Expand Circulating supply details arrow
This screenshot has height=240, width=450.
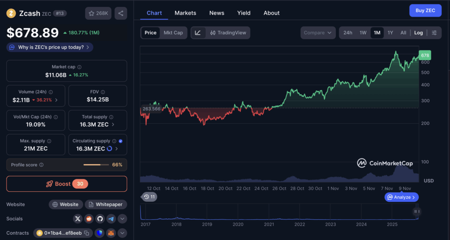pyautogui.click(x=116, y=149)
